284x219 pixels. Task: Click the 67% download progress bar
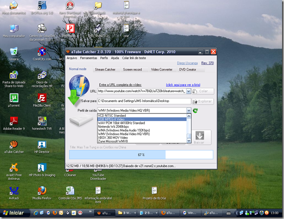tap(141, 155)
